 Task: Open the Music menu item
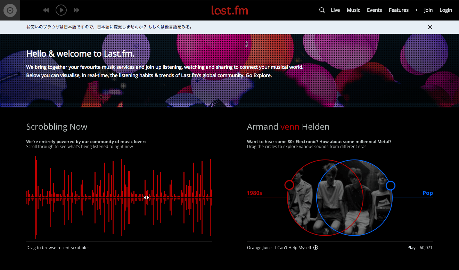coord(353,10)
